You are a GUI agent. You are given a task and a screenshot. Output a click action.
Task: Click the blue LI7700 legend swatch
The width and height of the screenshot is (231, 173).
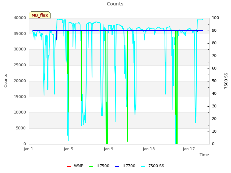click(117, 167)
